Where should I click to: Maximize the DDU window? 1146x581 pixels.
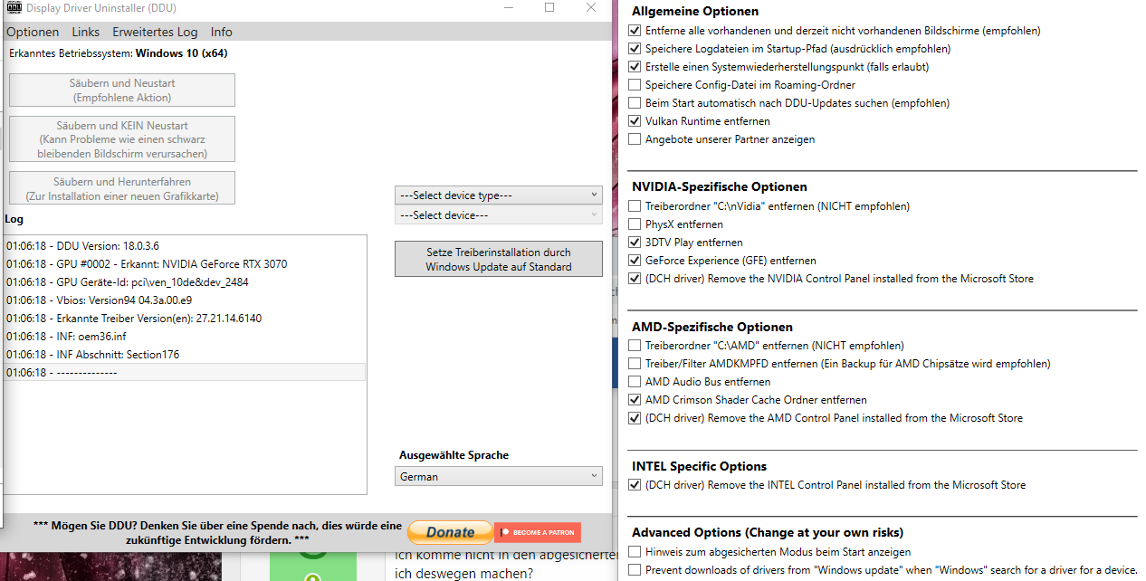pyautogui.click(x=549, y=8)
